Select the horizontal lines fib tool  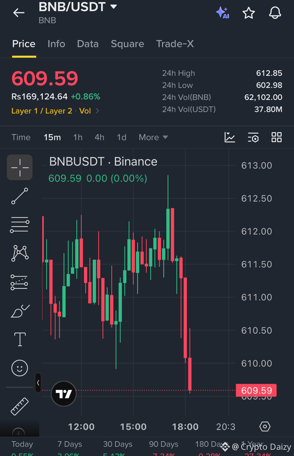(x=20, y=225)
